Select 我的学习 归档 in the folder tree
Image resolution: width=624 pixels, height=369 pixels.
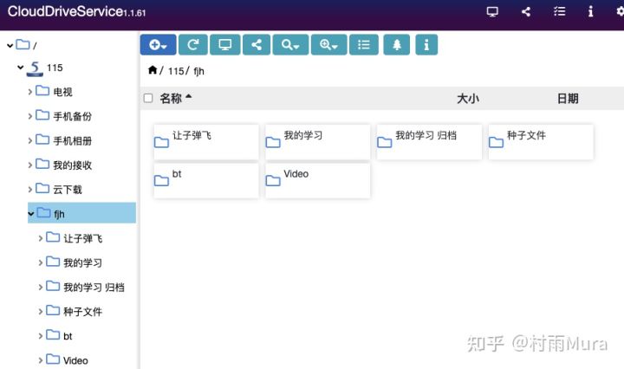pyautogui.click(x=94, y=287)
